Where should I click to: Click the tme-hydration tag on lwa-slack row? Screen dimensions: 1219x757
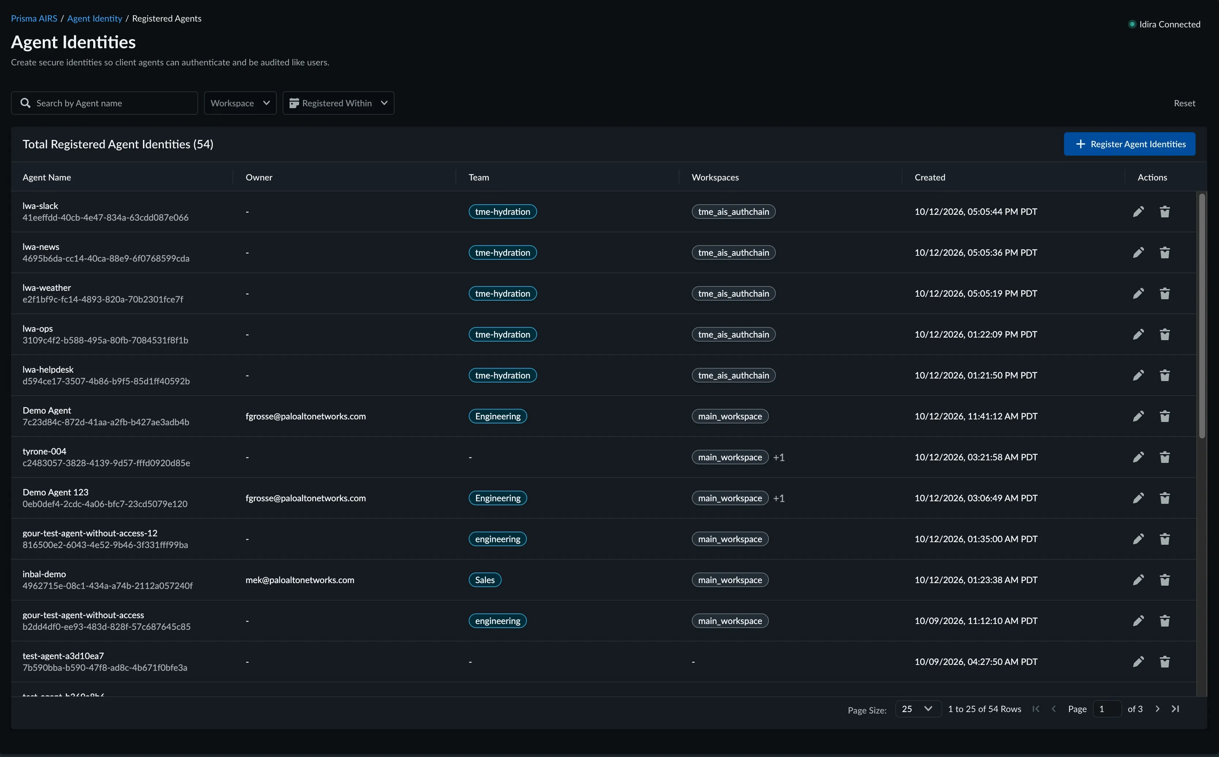502,212
